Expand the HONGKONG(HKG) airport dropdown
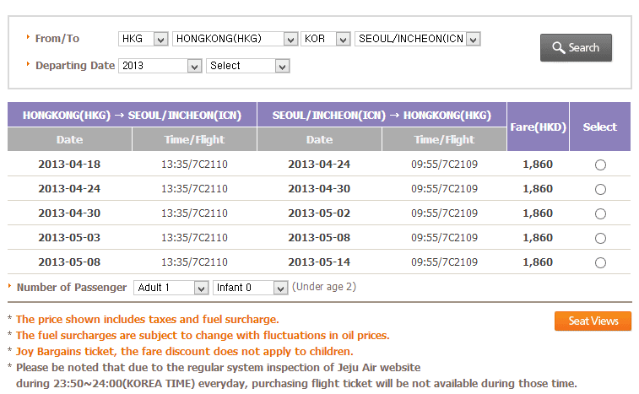 pos(235,39)
